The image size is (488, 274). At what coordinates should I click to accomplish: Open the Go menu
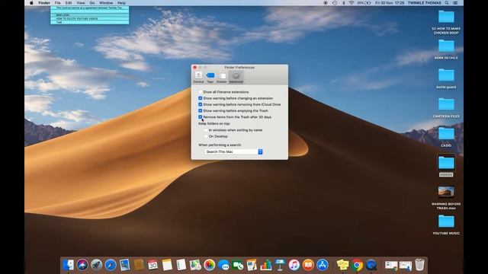[92, 3]
